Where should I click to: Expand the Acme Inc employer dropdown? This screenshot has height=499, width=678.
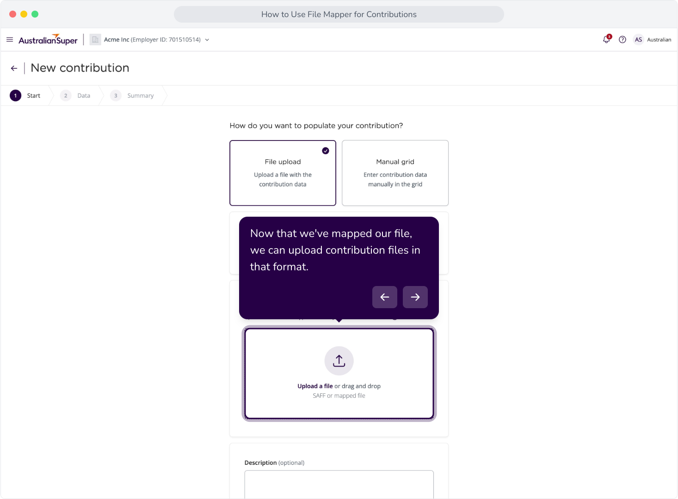(x=207, y=40)
